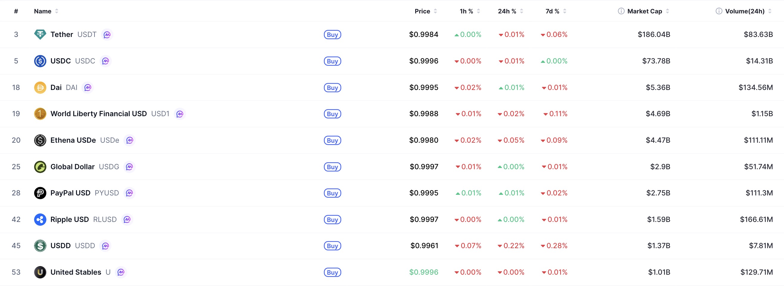
Task: Open the Dai name link
Action: point(56,88)
